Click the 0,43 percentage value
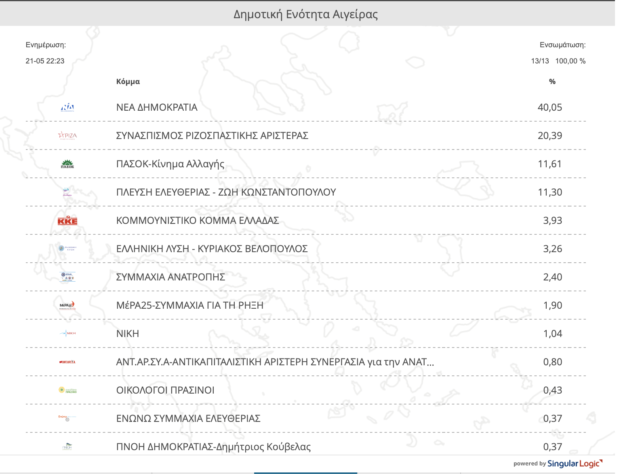Viewport: 619px width, 474px height. tap(553, 390)
